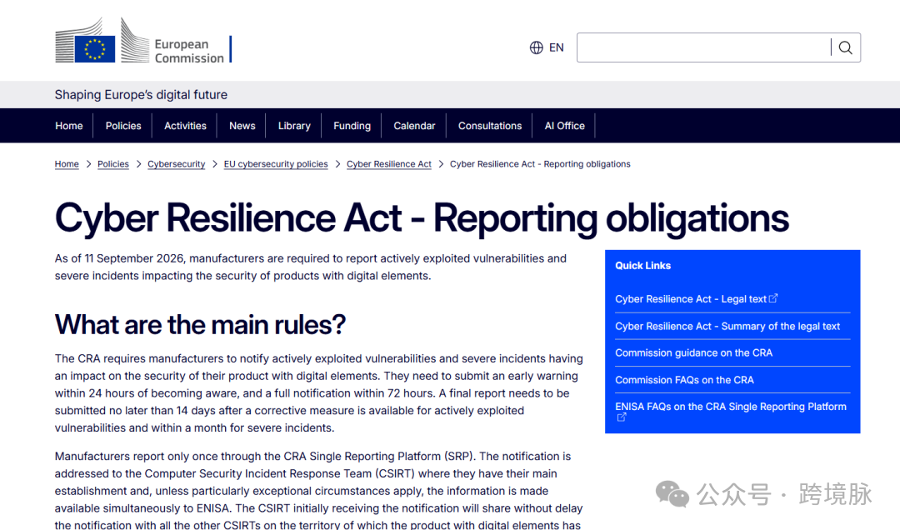Open the Library navigation item

pos(294,126)
